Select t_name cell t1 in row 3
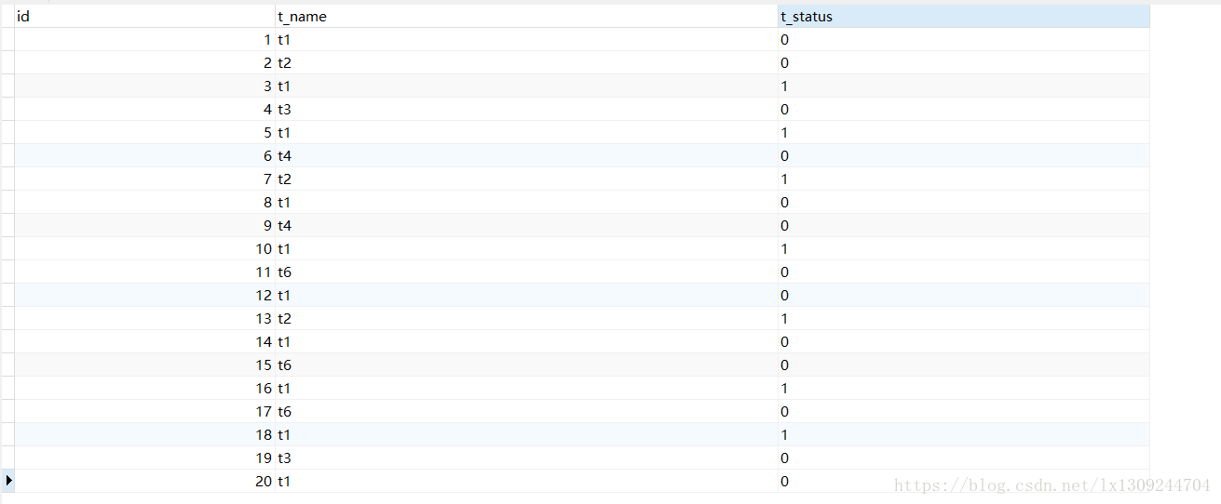 [x=526, y=86]
